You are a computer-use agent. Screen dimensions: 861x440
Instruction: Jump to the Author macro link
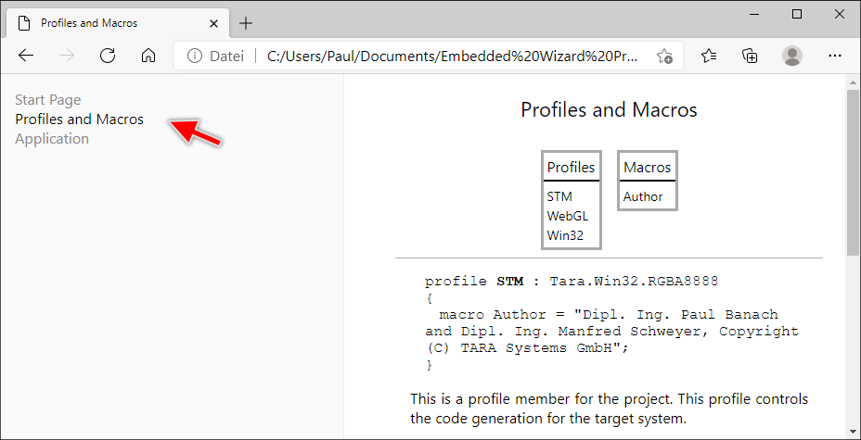click(x=643, y=196)
